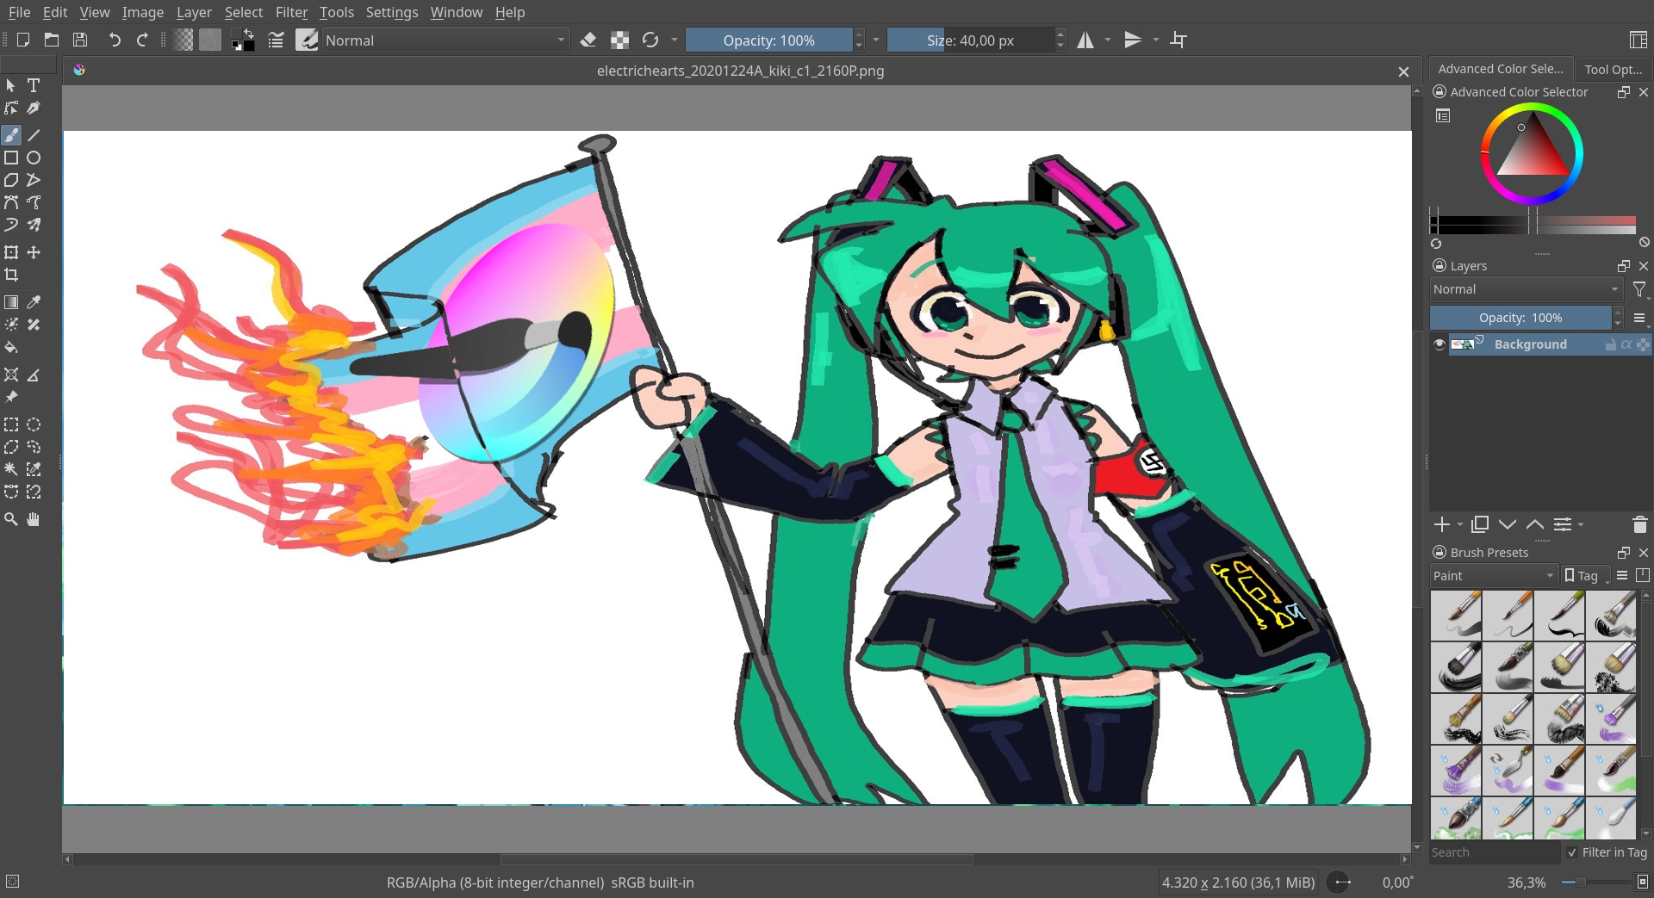Add a new layer
1654x898 pixels.
1441,524
